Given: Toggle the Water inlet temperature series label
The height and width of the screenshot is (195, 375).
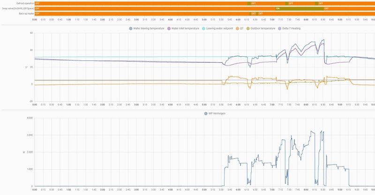Looking at the screenshot, I should 185,29.
